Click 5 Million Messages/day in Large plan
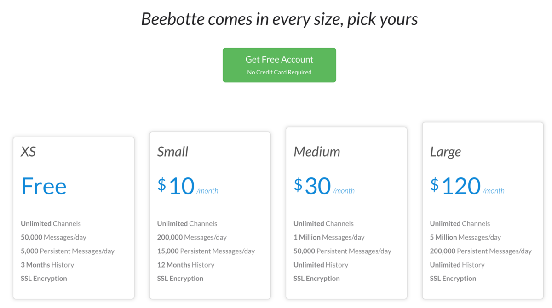Image resolution: width=552 pixels, height=308 pixels. [466, 237]
